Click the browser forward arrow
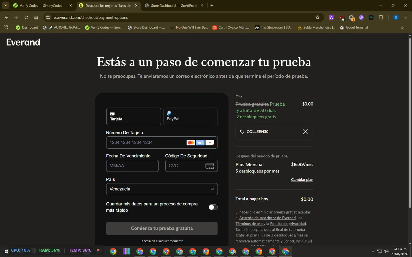The height and width of the screenshot is (257, 412). tap(16, 17)
